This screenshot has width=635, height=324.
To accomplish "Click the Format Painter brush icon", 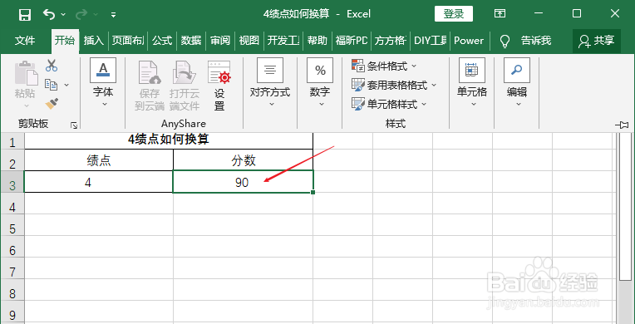I will point(52,104).
